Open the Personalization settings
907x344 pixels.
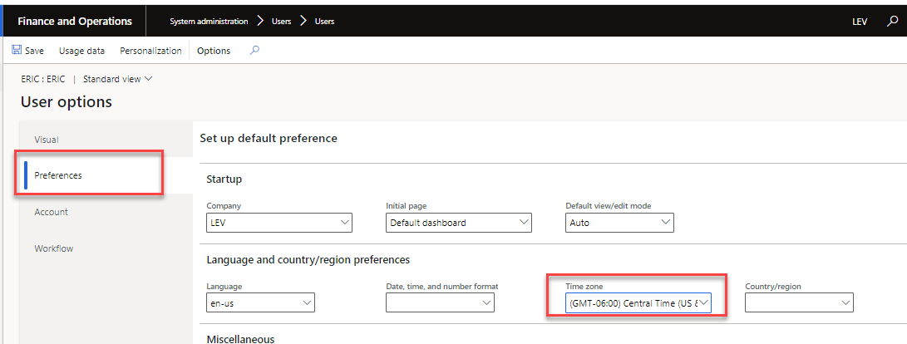pos(150,51)
